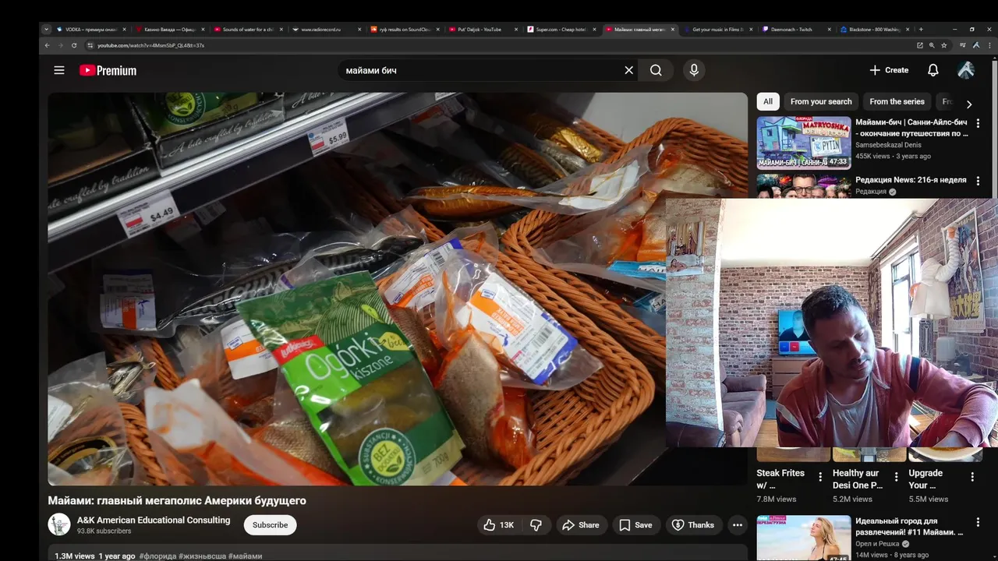Open Майами-бич Санни-Айлс thumbnail
This screenshot has height=561, width=998.
tap(804, 143)
